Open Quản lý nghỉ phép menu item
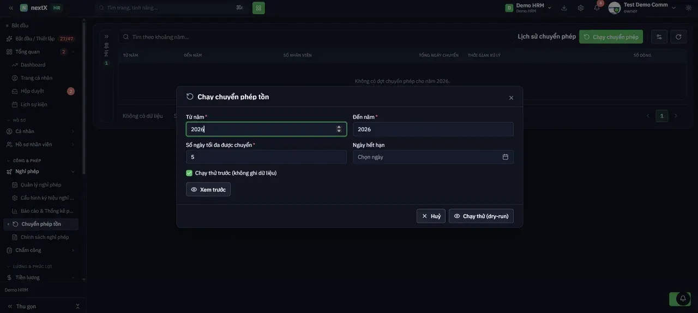The width and height of the screenshot is (698, 313). tap(41, 185)
